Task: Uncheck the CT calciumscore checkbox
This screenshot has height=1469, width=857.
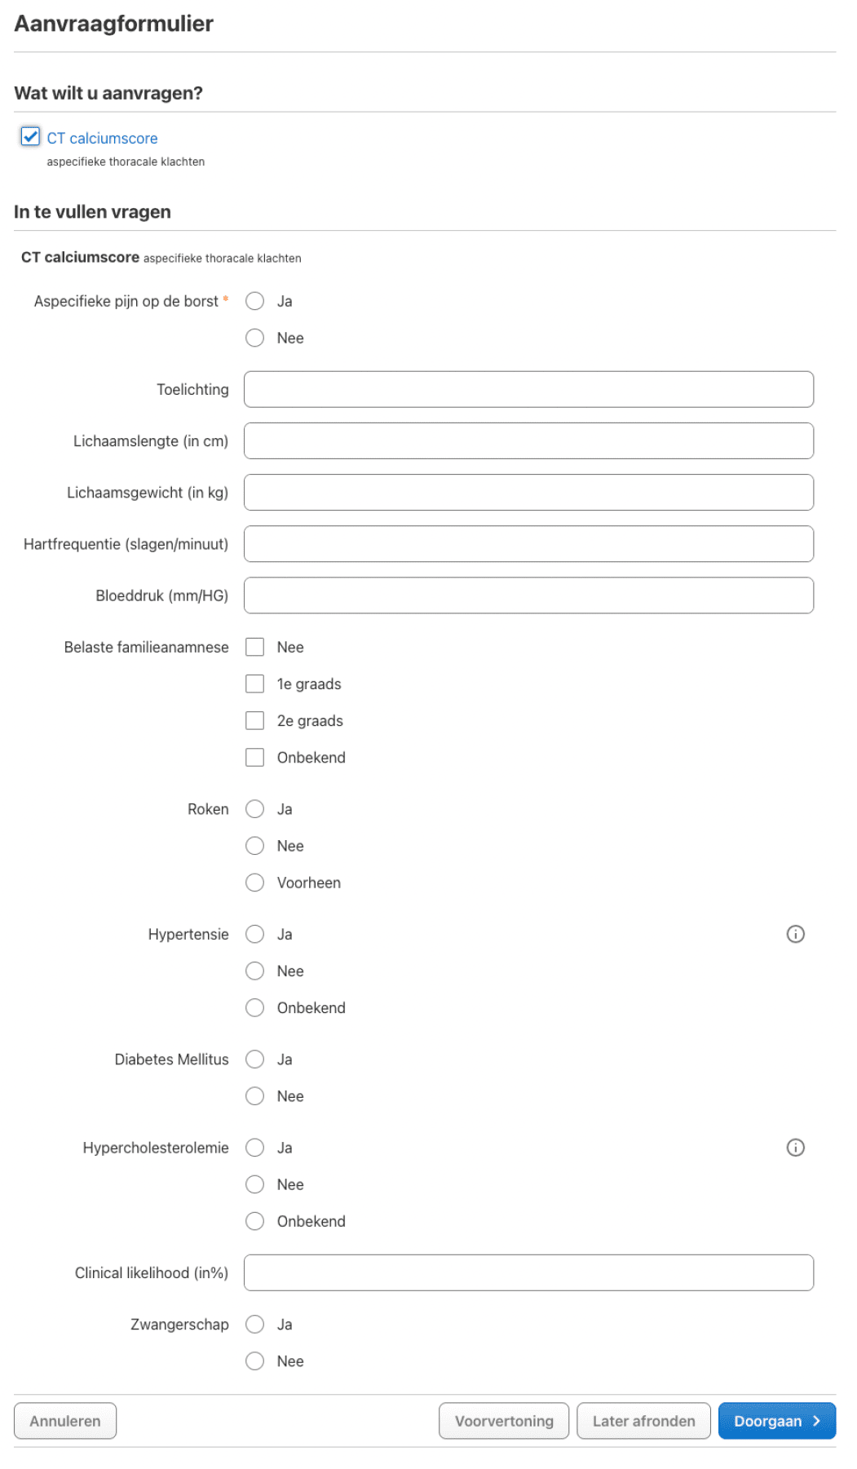Action: [x=30, y=136]
